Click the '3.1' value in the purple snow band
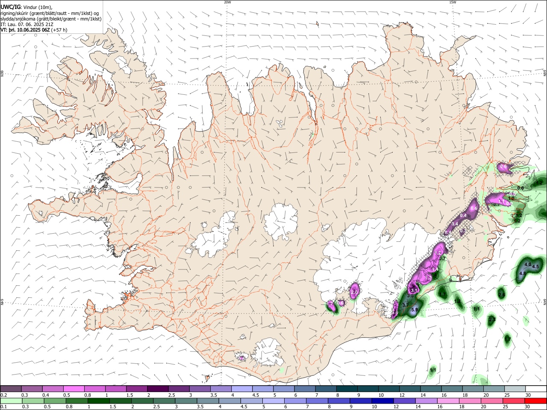This screenshot has width=547, height=410. pyautogui.click(x=413, y=290)
